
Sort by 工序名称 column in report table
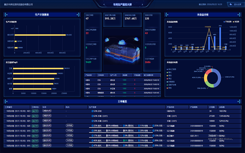[102, 75]
